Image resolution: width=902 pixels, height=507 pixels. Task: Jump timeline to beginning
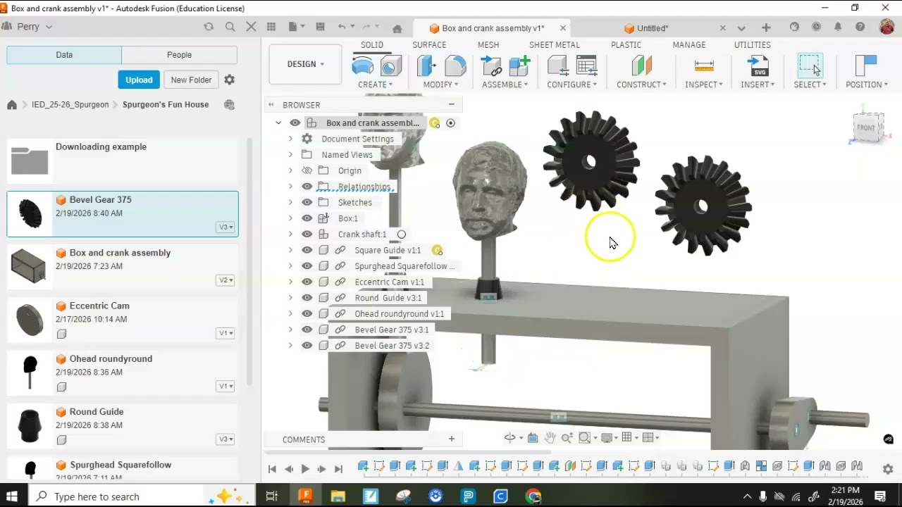[272, 469]
